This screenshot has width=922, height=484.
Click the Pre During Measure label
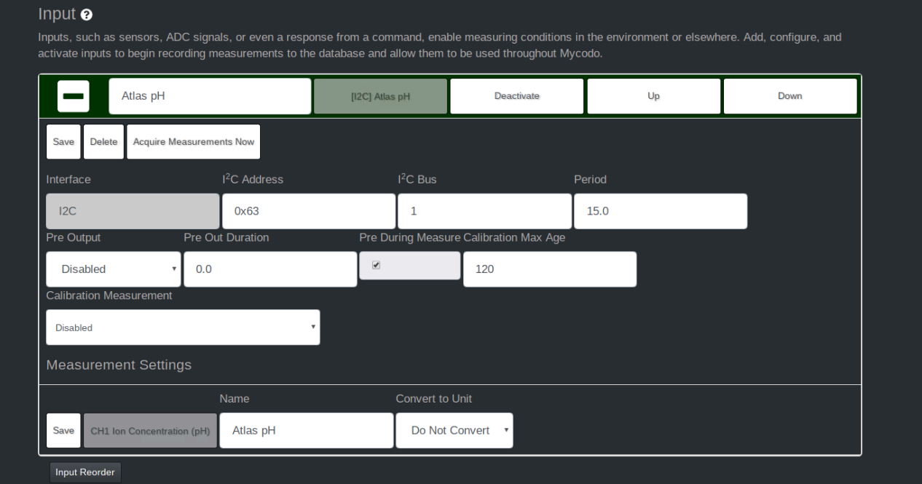click(x=410, y=237)
